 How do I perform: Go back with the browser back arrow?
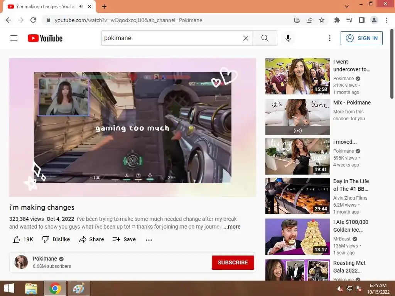click(x=8, y=20)
